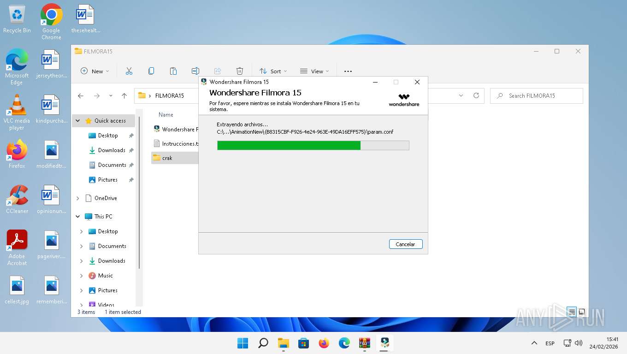This screenshot has width=627, height=354.
Task: Open Microsoft Edge desktop shortcut
Action: click(17, 67)
